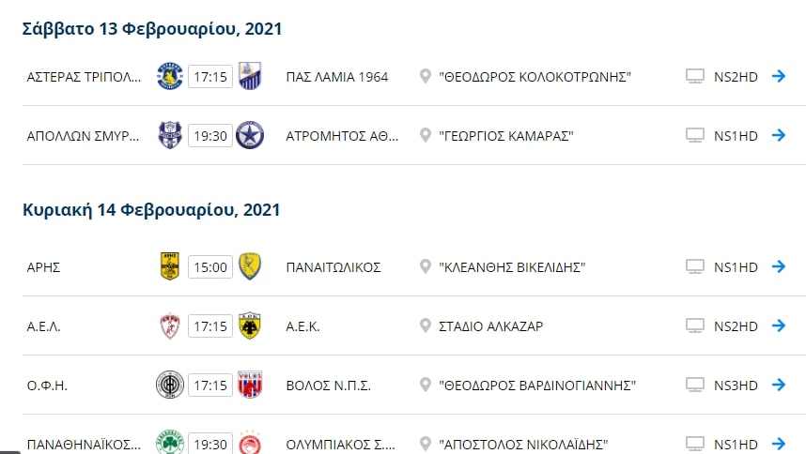Click the TV icon beside NS3HD

tap(695, 386)
